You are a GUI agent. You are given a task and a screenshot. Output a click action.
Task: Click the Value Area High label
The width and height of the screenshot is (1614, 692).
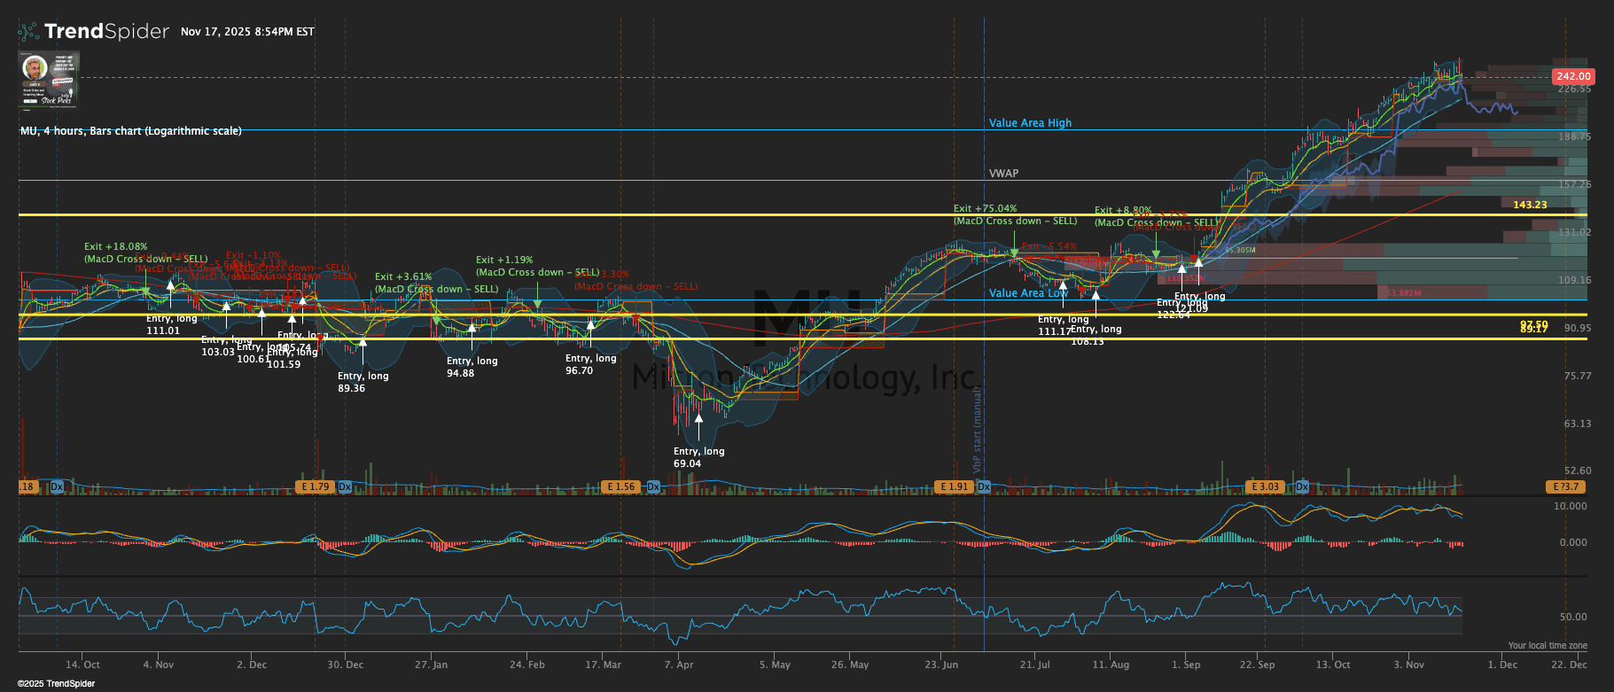(x=1030, y=123)
